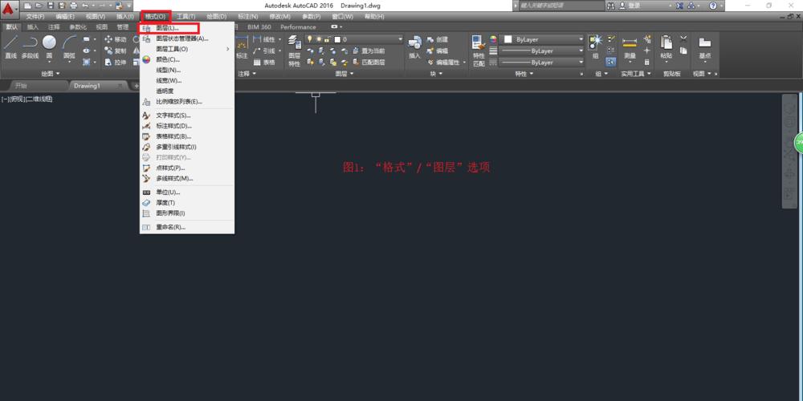Click the binoculars search icon in title bar
Viewport: 803px width, 401px height.
pos(611,6)
